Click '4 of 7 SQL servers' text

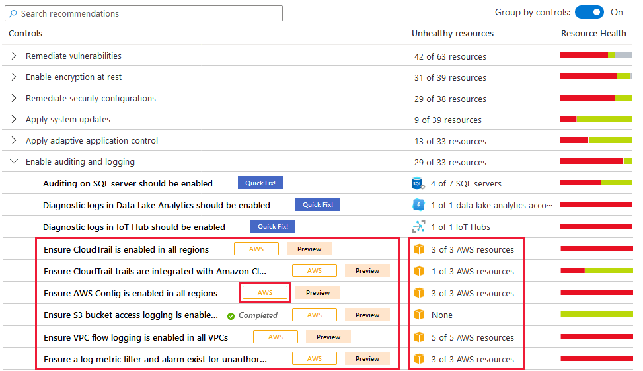click(x=466, y=183)
